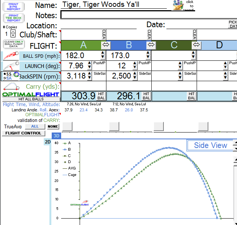Switch to 2D view tab
The height and width of the screenshot is (225, 237).
click(48, 142)
